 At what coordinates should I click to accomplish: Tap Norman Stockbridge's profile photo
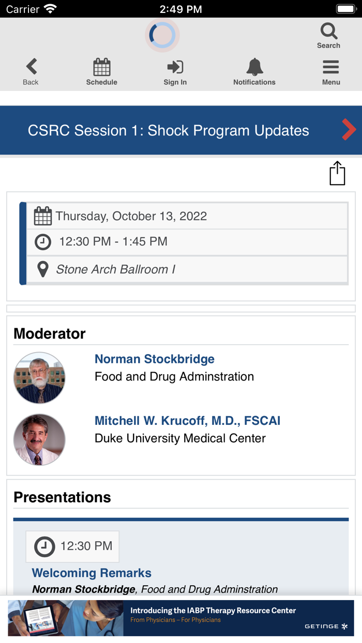pyautogui.click(x=39, y=377)
